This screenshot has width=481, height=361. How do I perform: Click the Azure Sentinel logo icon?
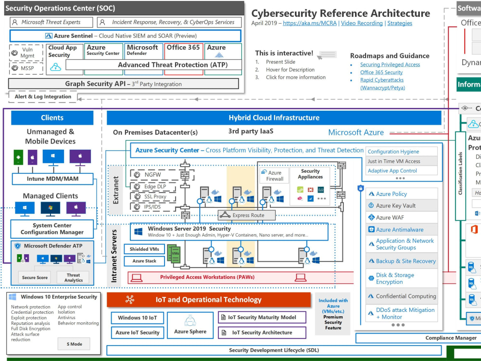click(49, 36)
